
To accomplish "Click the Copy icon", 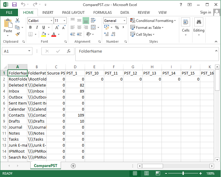I will pyautogui.click(x=17, y=27).
